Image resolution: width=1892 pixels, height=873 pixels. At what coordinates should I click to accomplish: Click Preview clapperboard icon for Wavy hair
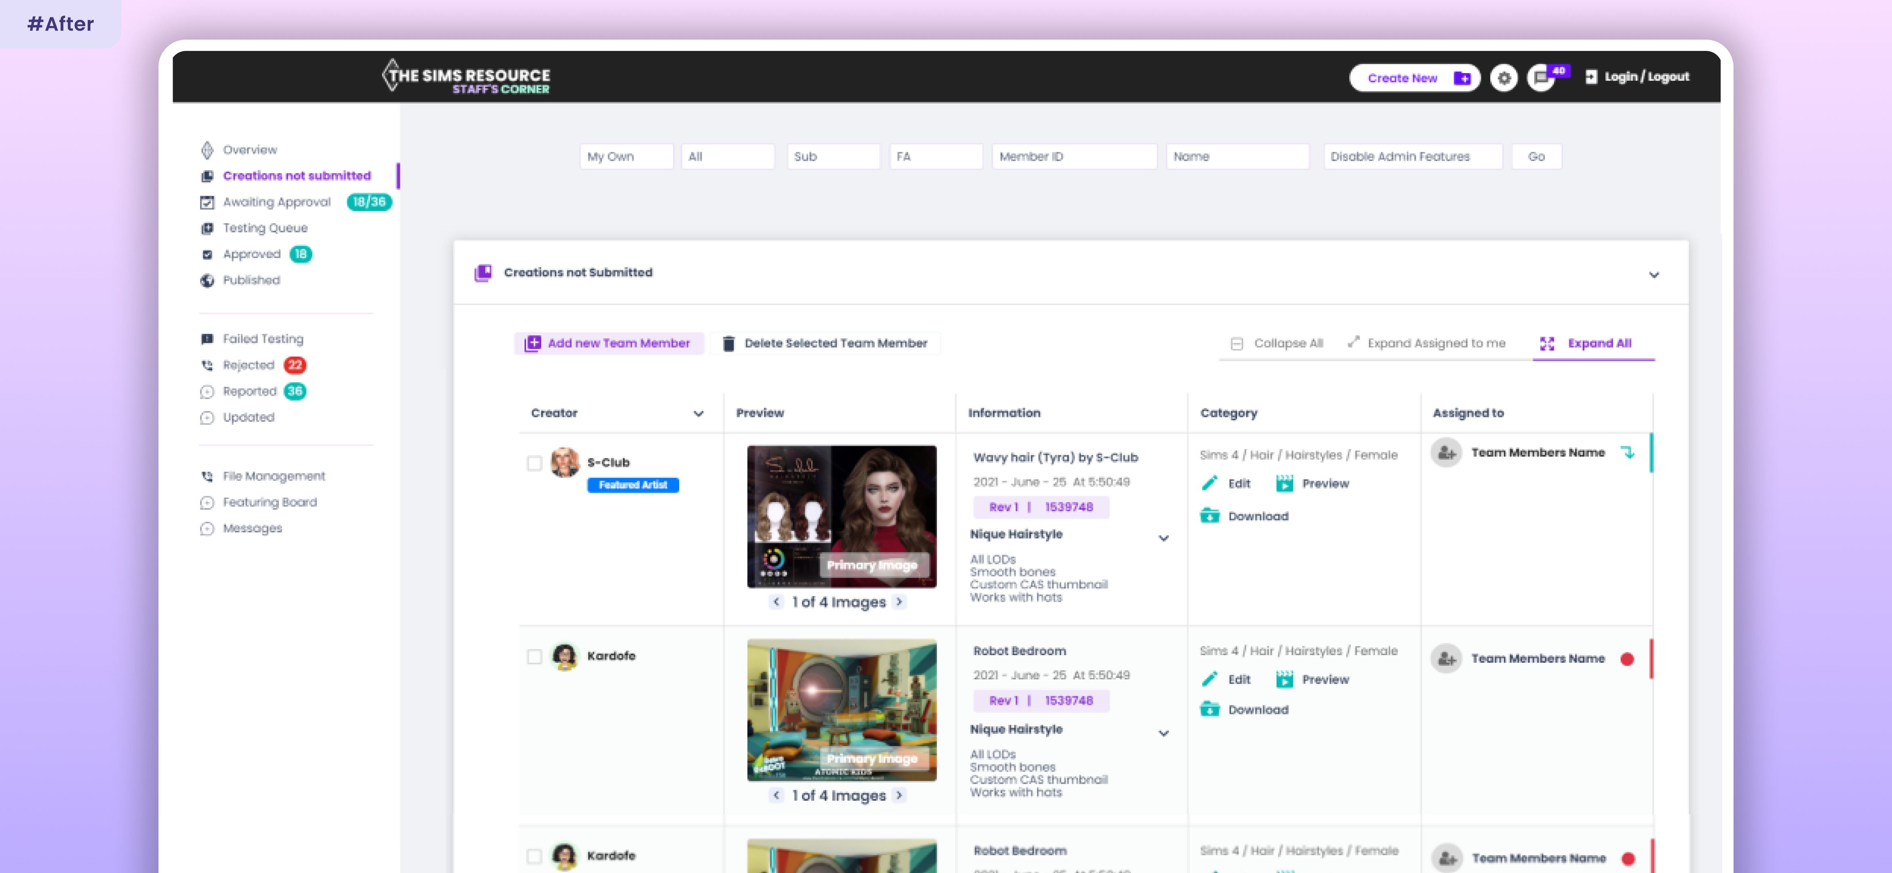(1284, 483)
